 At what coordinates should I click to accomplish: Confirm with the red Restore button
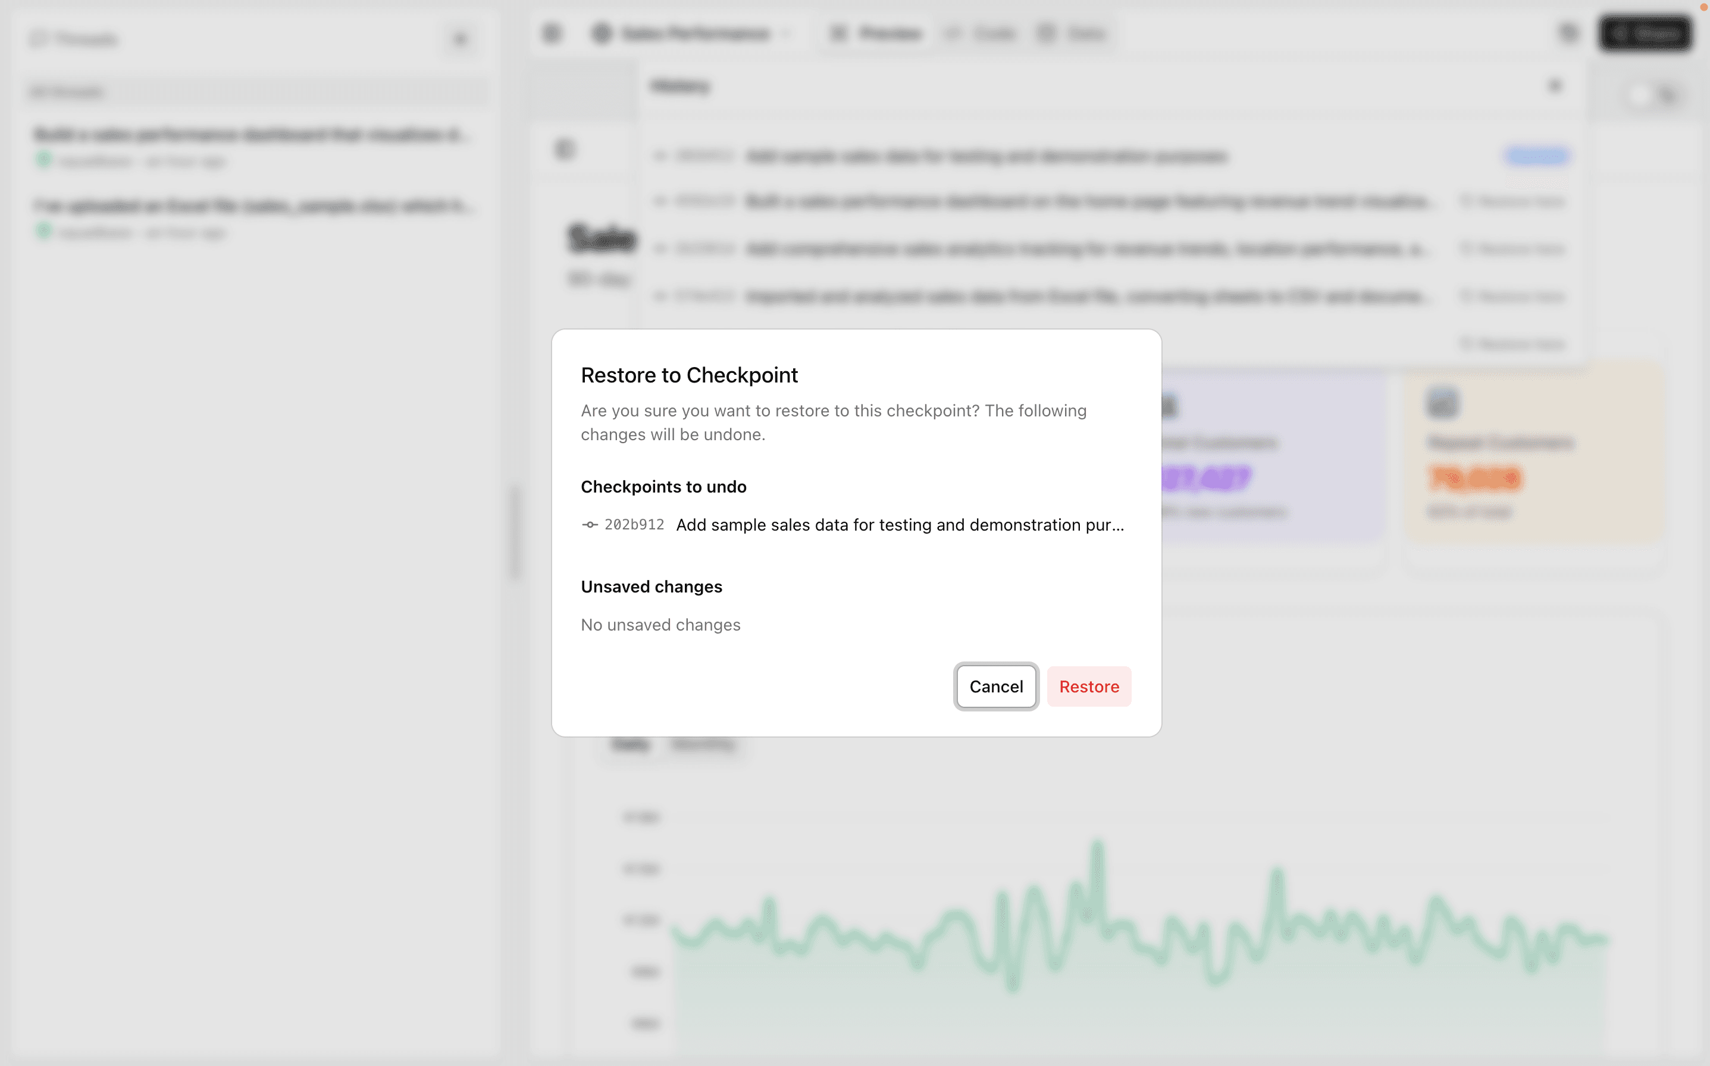click(x=1089, y=686)
